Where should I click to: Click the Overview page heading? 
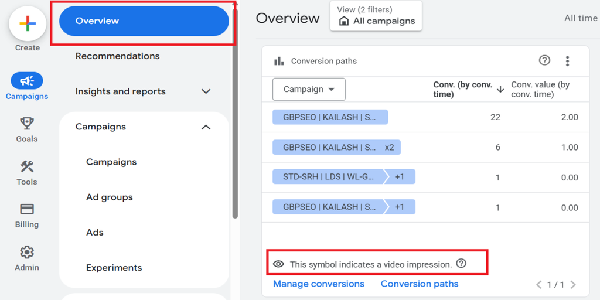coord(288,18)
